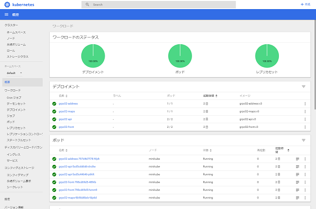Sort pods by 名前 column
This screenshot has width=316, height=209.
63,150
